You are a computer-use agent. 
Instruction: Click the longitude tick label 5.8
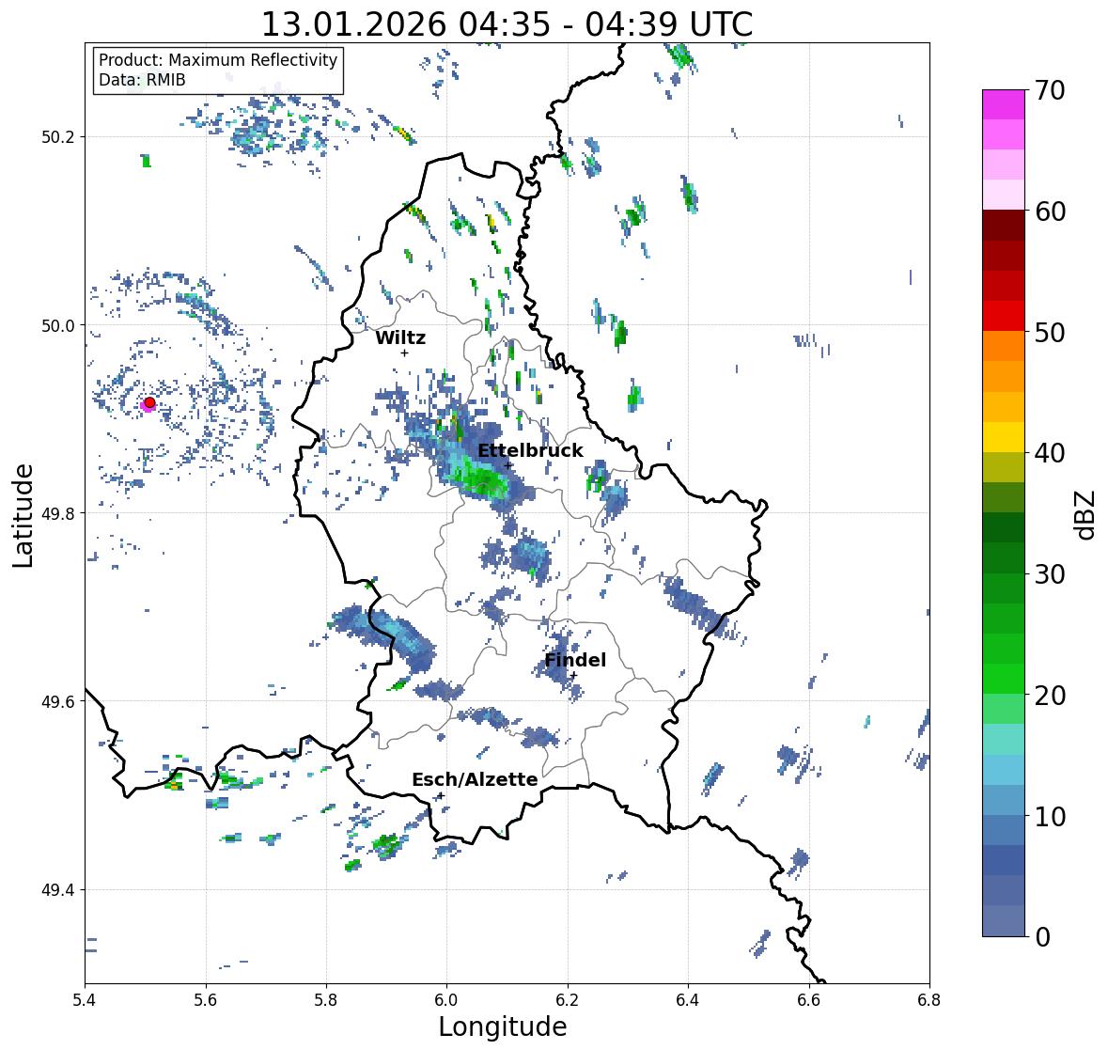click(326, 1000)
